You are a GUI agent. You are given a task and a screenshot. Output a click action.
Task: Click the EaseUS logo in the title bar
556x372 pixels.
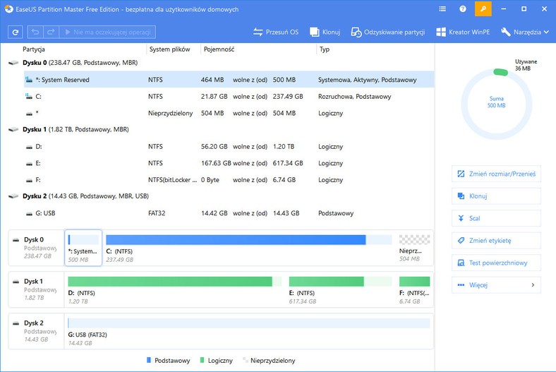click(x=8, y=9)
